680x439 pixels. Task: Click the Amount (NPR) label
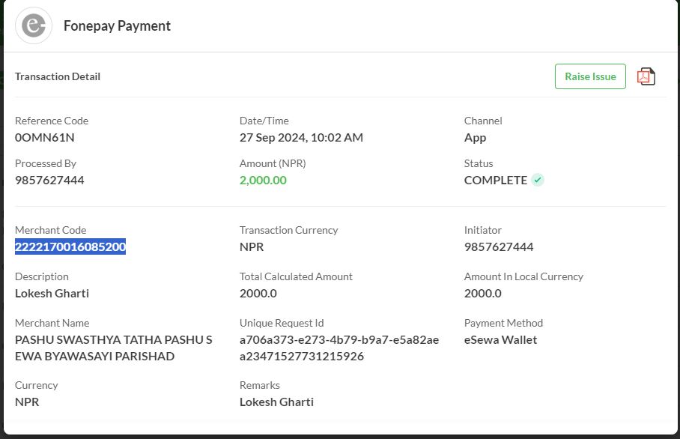(x=273, y=163)
